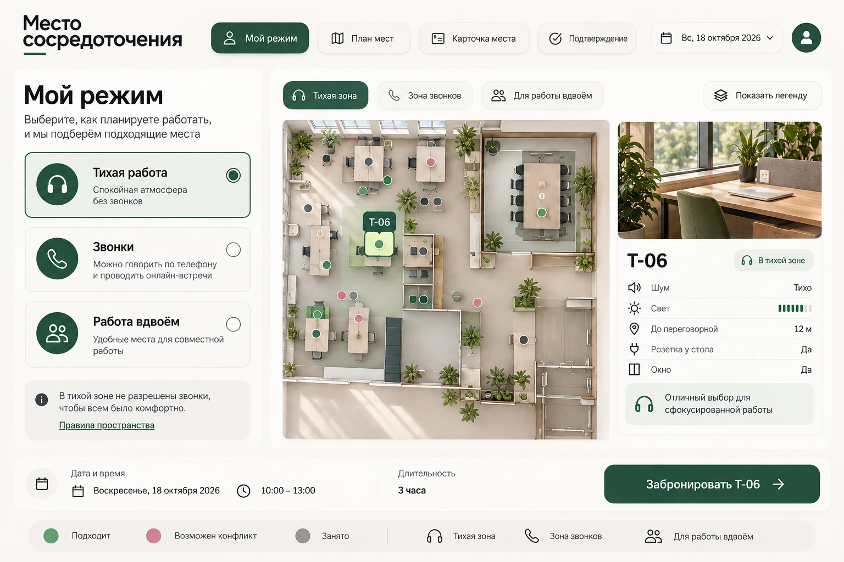Click the Шум value Тихо

[802, 288]
